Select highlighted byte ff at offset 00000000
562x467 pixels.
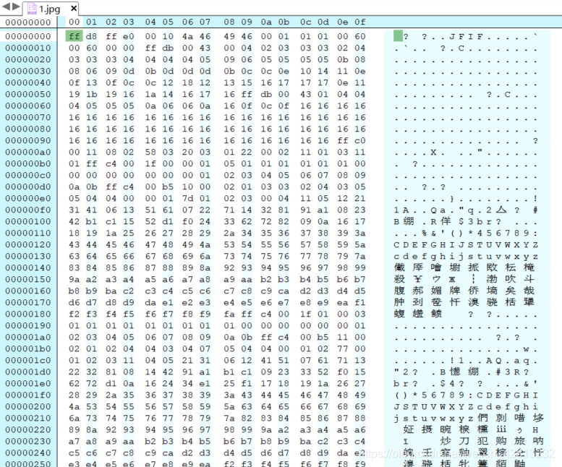coord(74,36)
